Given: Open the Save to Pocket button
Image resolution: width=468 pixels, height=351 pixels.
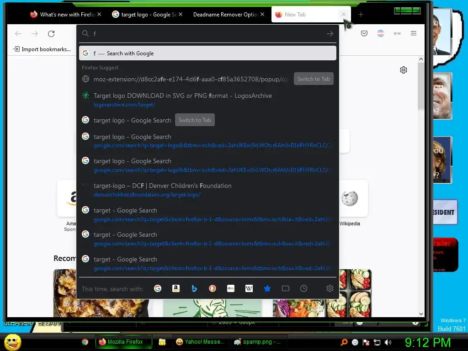Looking at the screenshot, I should 364,33.
